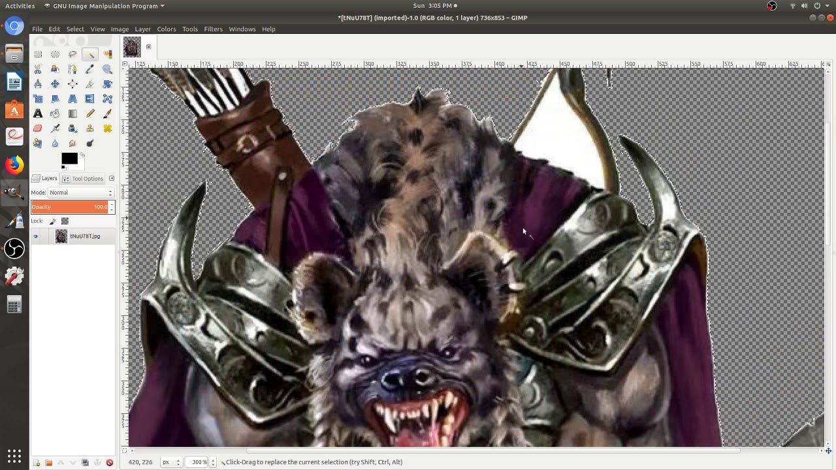This screenshot has width=836, height=470.
Task: Open the Filters menu
Action: coord(213,29)
